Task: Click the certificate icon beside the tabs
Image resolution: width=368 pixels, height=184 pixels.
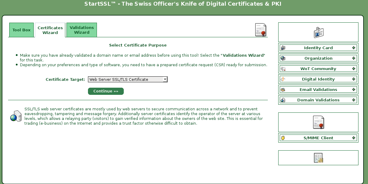Action: click(x=261, y=30)
